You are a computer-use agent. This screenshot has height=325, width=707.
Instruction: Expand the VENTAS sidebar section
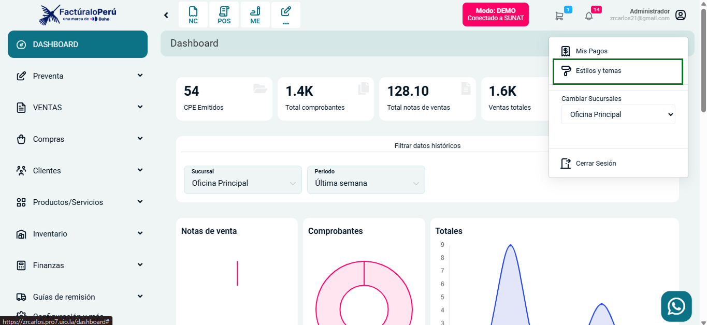(x=78, y=108)
